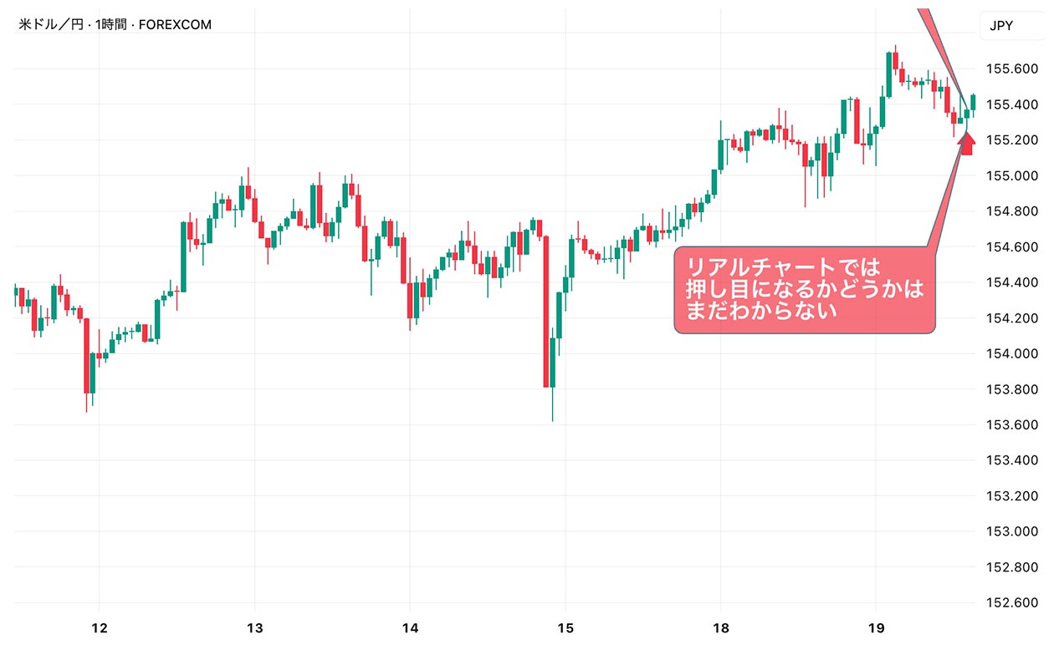Click the 155.400 price axis label

point(1011,104)
